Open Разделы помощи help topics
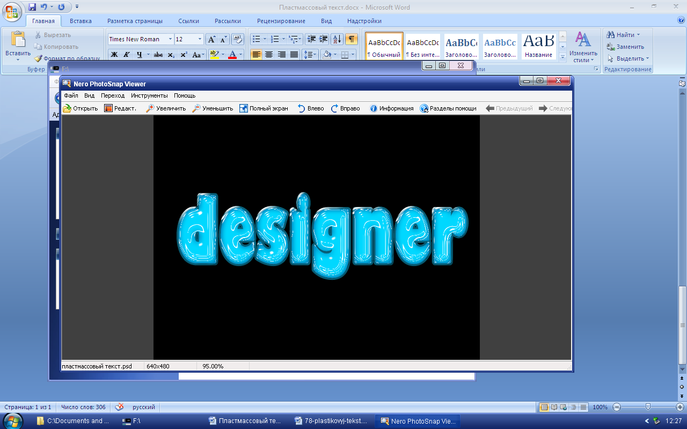Viewport: 687px width, 429px height. click(x=448, y=108)
